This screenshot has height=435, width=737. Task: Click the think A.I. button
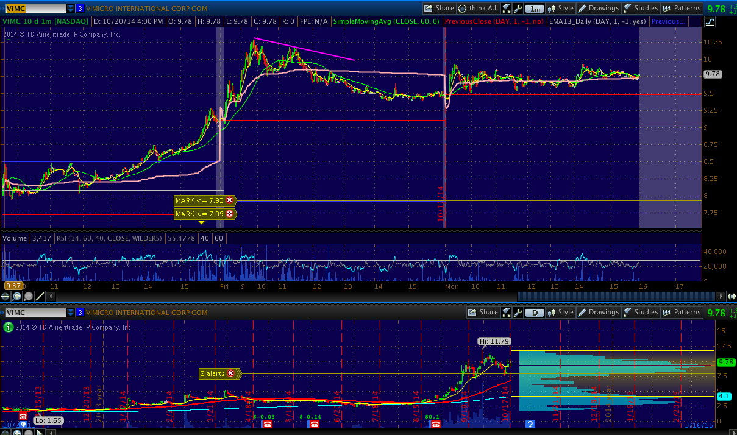pos(478,9)
